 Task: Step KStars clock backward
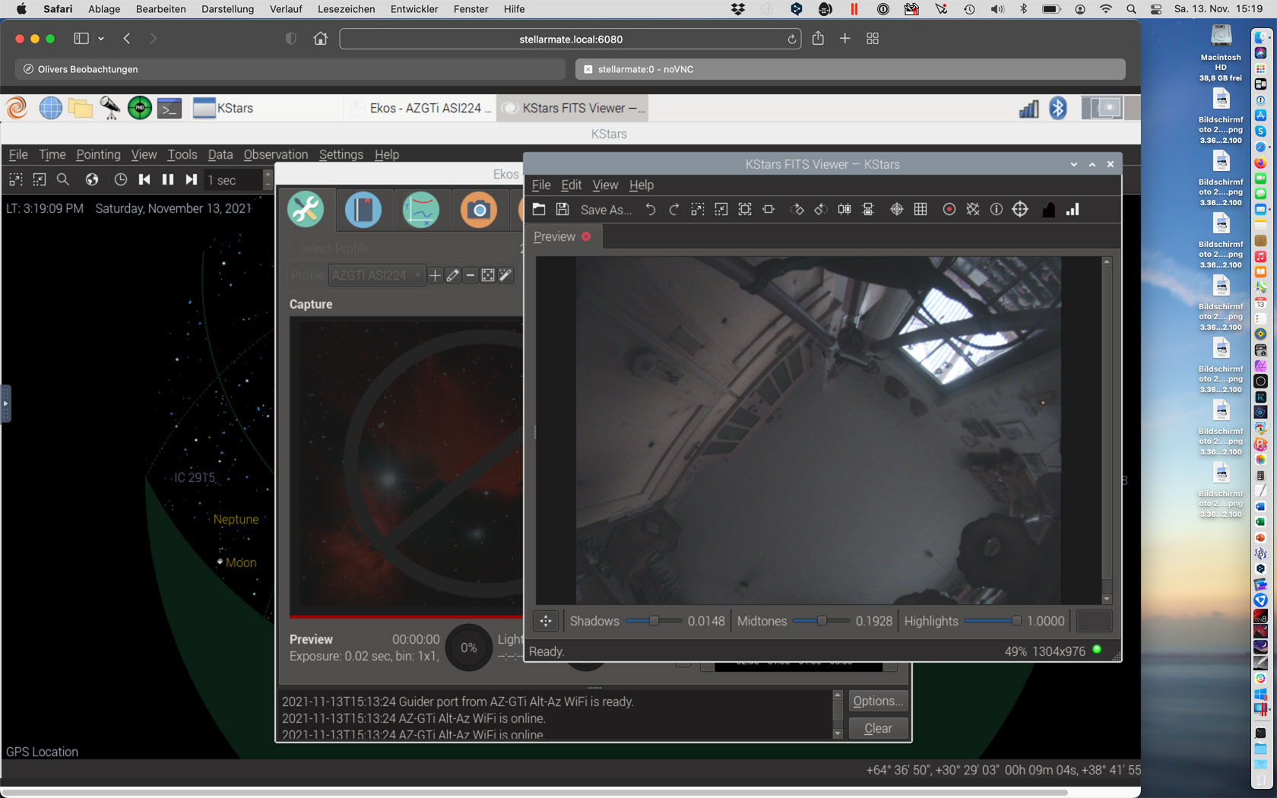pyautogui.click(x=144, y=179)
